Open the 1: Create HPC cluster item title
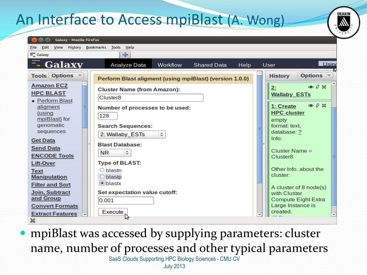 pyautogui.click(x=288, y=110)
